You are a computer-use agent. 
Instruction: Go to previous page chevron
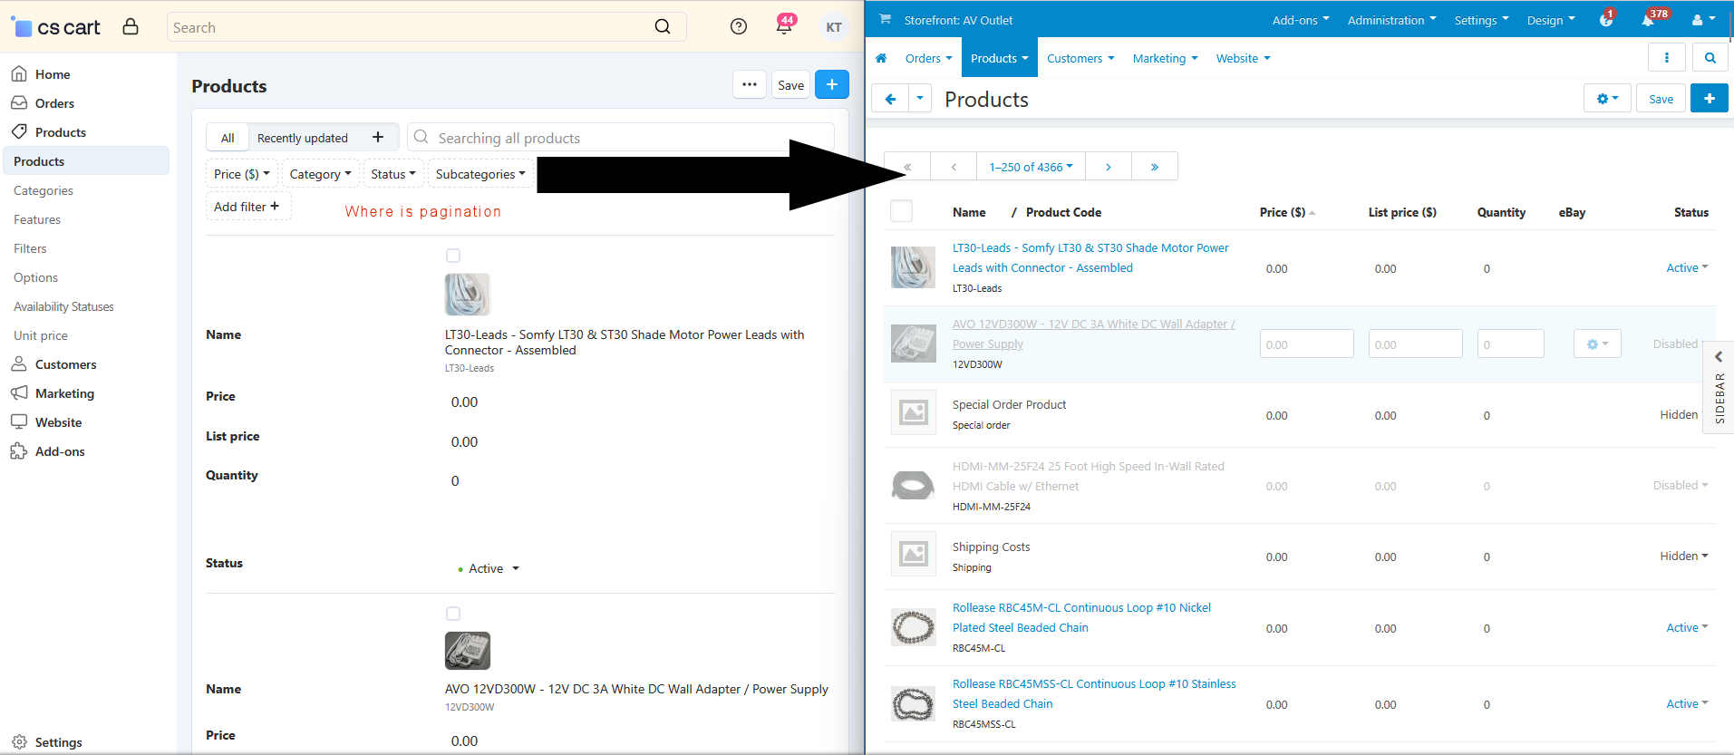click(954, 167)
